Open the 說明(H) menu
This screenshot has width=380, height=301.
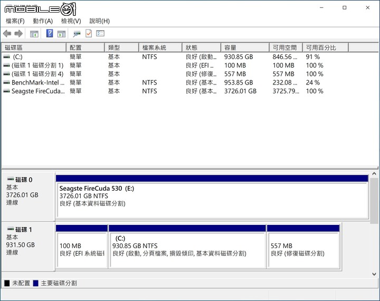[100, 21]
